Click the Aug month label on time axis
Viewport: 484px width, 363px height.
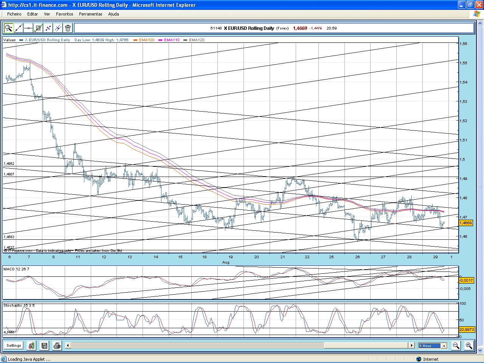tap(226, 262)
